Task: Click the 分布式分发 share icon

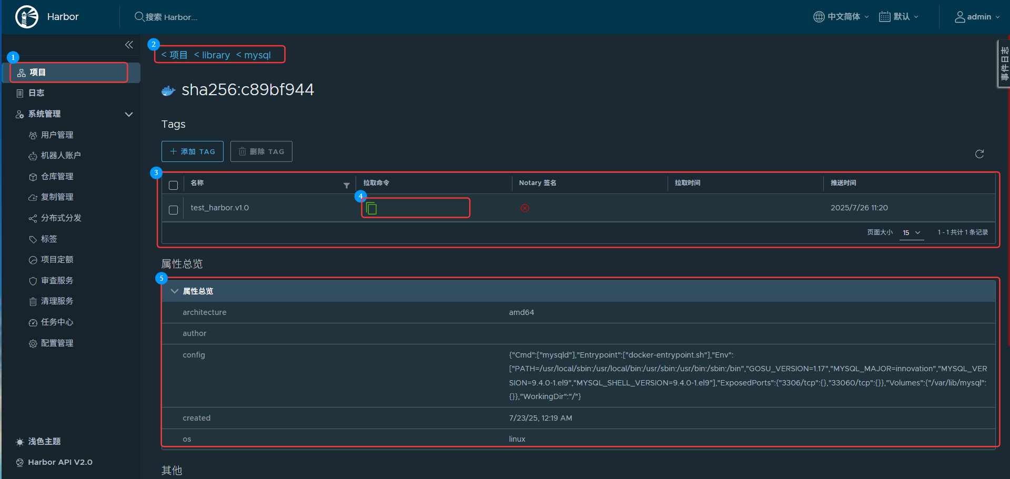Action: point(33,219)
